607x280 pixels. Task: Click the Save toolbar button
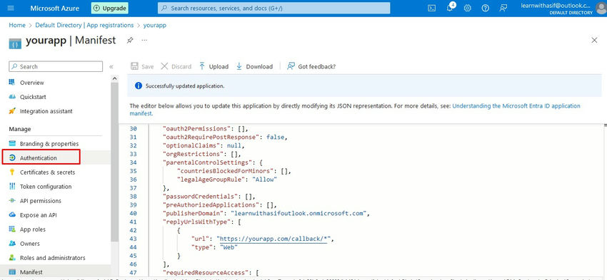tap(142, 66)
